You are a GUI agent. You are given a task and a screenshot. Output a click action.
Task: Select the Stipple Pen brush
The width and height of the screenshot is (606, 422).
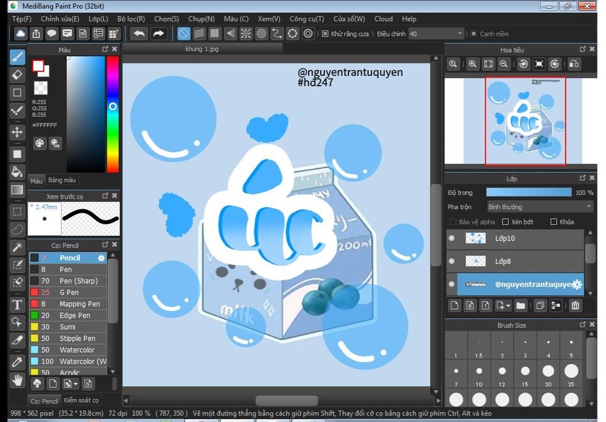[x=68, y=338]
